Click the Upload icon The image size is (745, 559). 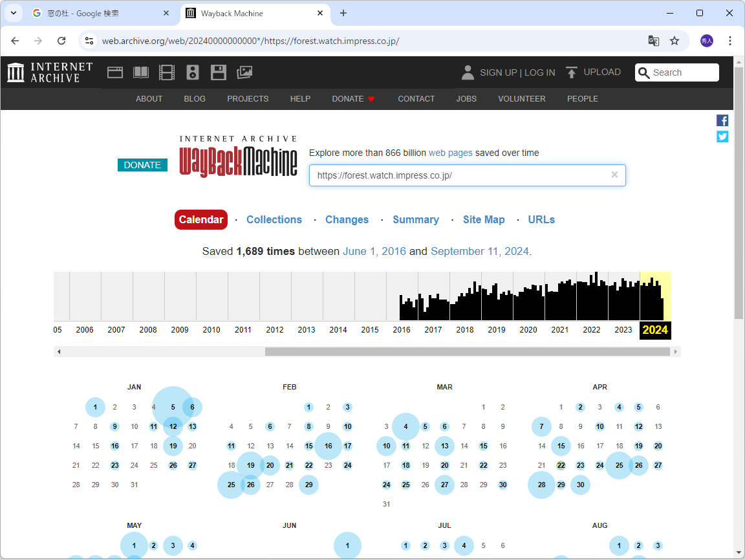coord(571,72)
